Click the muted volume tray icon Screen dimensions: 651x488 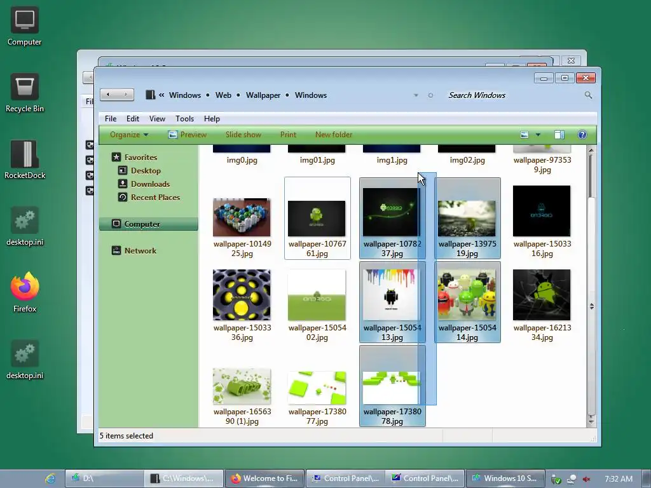point(586,479)
